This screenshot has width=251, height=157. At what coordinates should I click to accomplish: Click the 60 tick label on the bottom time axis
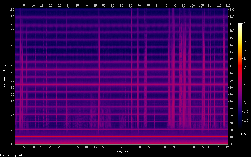tap(122, 147)
